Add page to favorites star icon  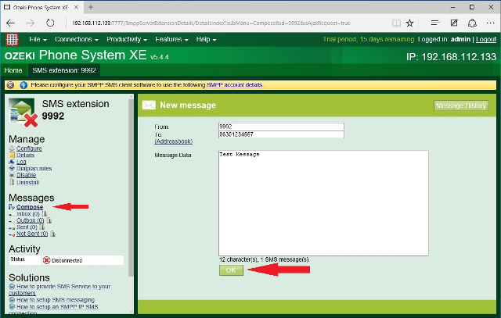(409, 23)
